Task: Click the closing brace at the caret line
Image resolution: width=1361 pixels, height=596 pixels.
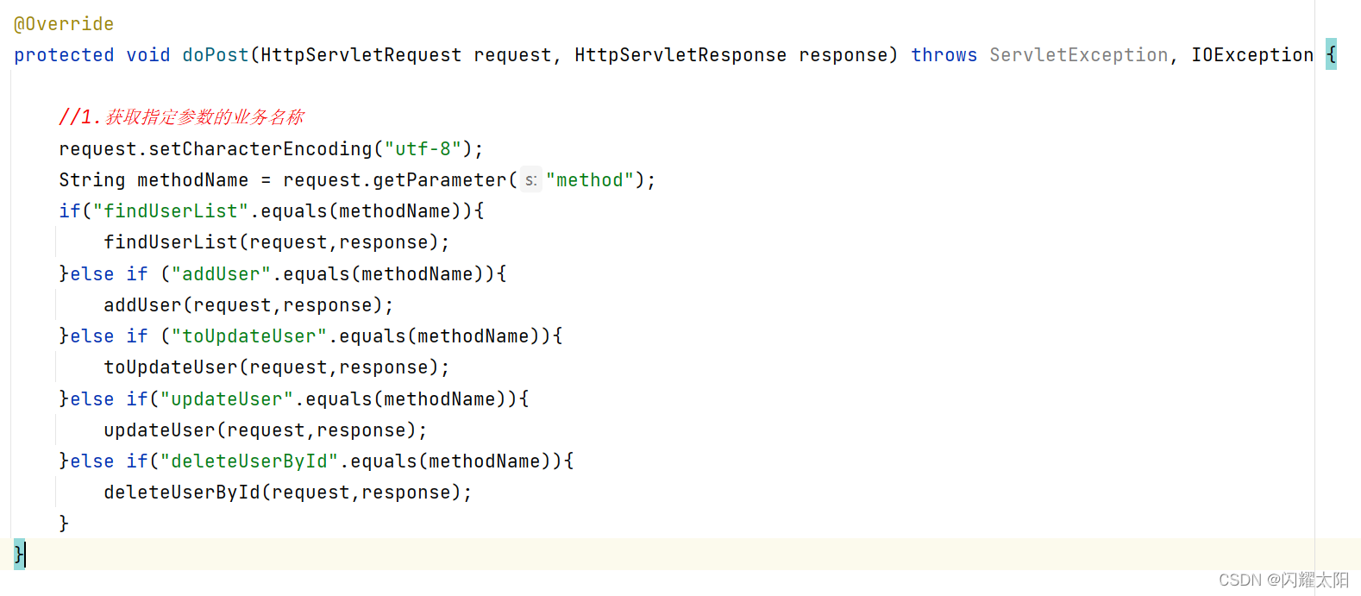Action: [19, 554]
